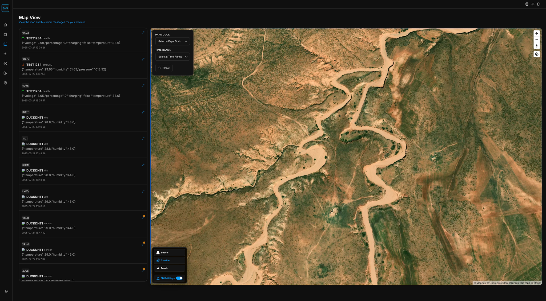Click the wifi signal sidebar icon
The height and width of the screenshot is (301, 546).
click(5, 54)
